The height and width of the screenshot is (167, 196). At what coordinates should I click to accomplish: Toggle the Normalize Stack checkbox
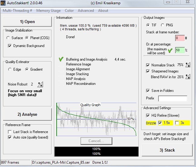tap(148, 65)
